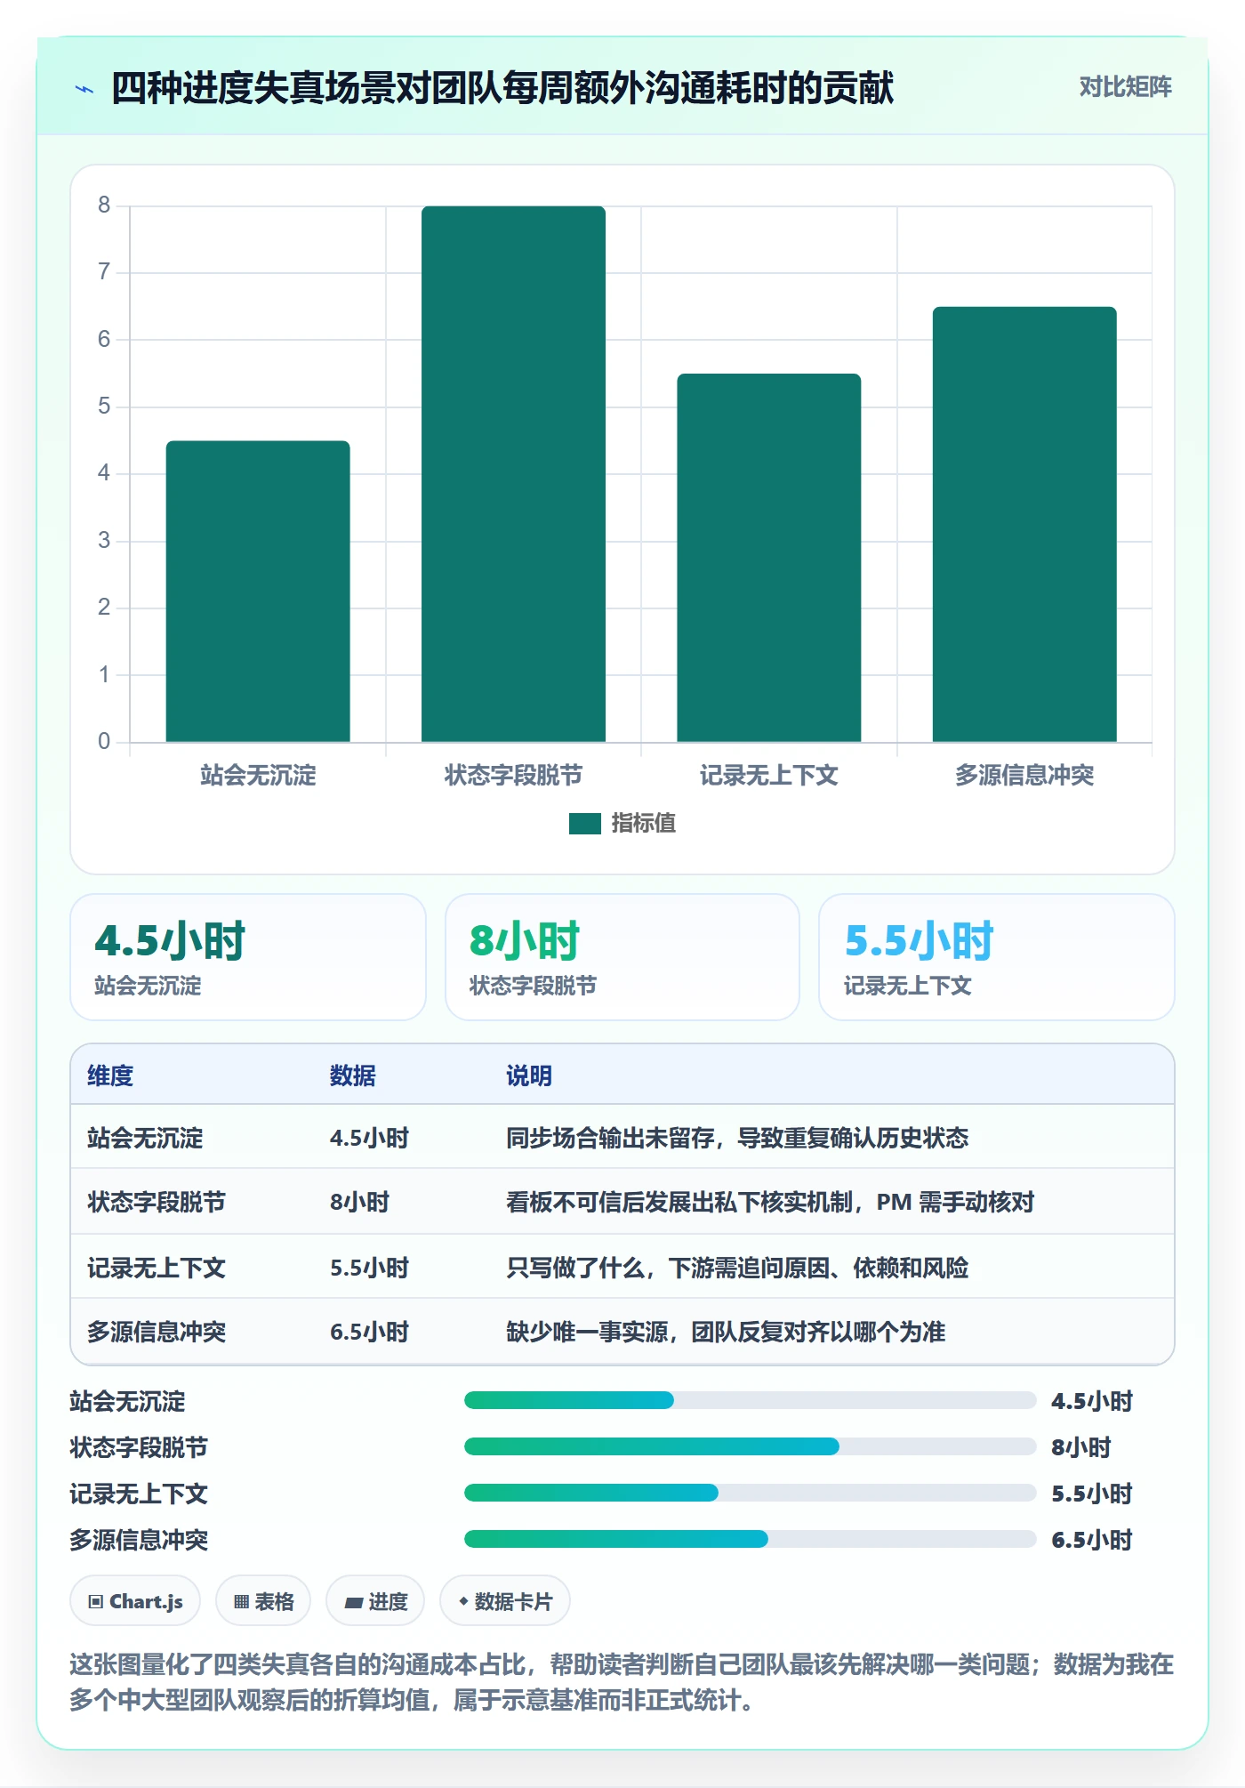1245x1788 pixels.
Task: Click the description starting with 缺少唯一事实源
Action: click(726, 1333)
